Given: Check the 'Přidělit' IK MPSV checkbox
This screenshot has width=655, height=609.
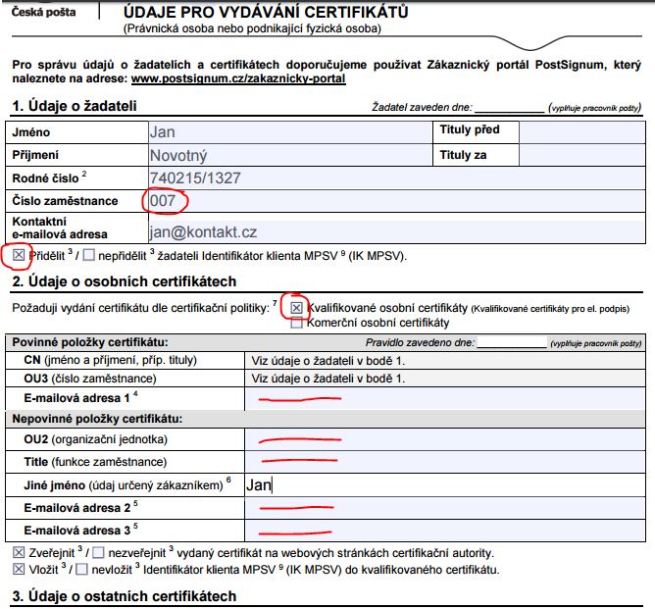Looking at the screenshot, I should coord(19,255).
